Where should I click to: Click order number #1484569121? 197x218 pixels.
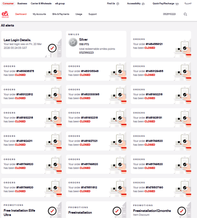point(154,44)
